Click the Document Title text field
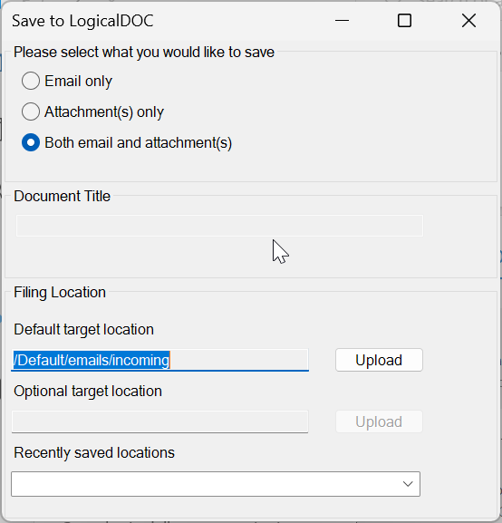Image resolution: width=502 pixels, height=523 pixels. (219, 226)
